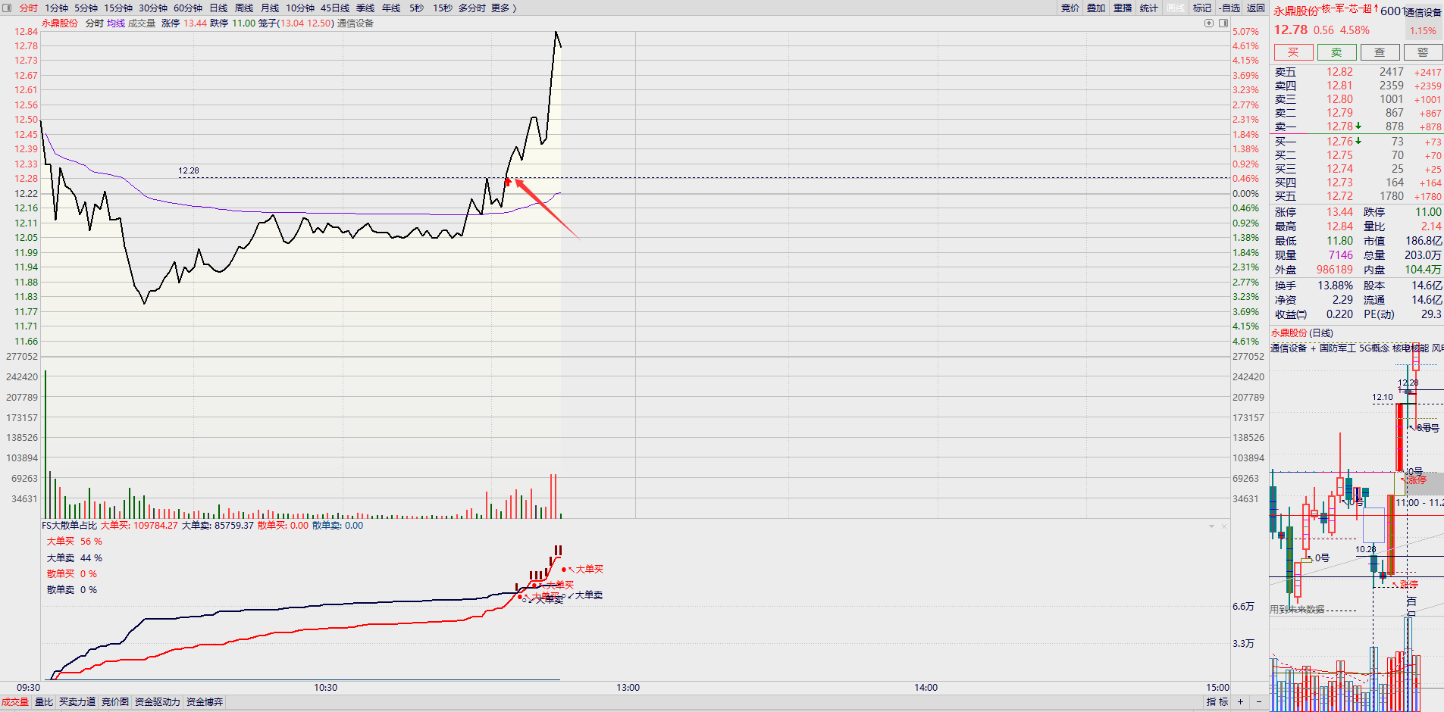The width and height of the screenshot is (1444, 712).
Task: Click the 查 query button
Action: pos(1380,52)
